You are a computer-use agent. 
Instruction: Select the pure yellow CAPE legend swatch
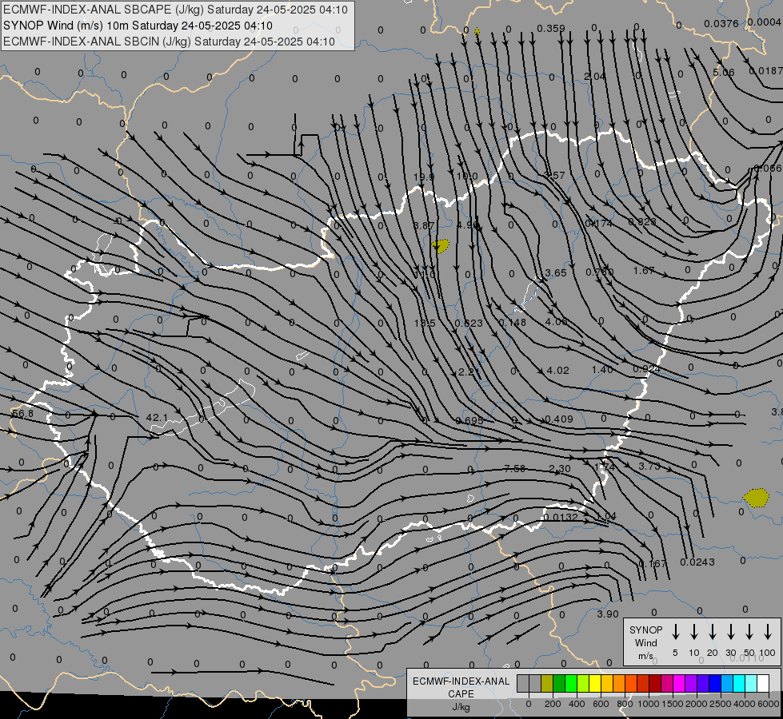point(595,684)
